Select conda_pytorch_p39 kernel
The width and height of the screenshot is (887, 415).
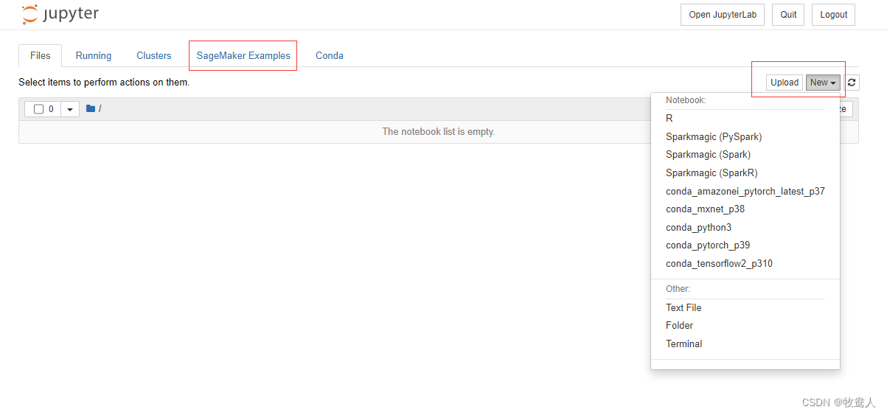pyautogui.click(x=745, y=245)
